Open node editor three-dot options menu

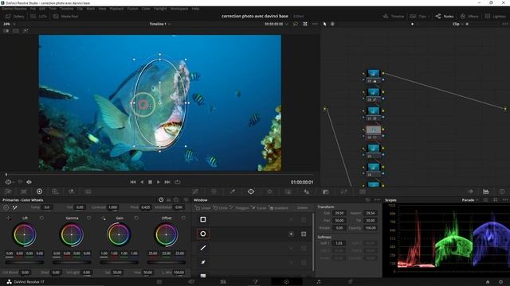[504, 24]
